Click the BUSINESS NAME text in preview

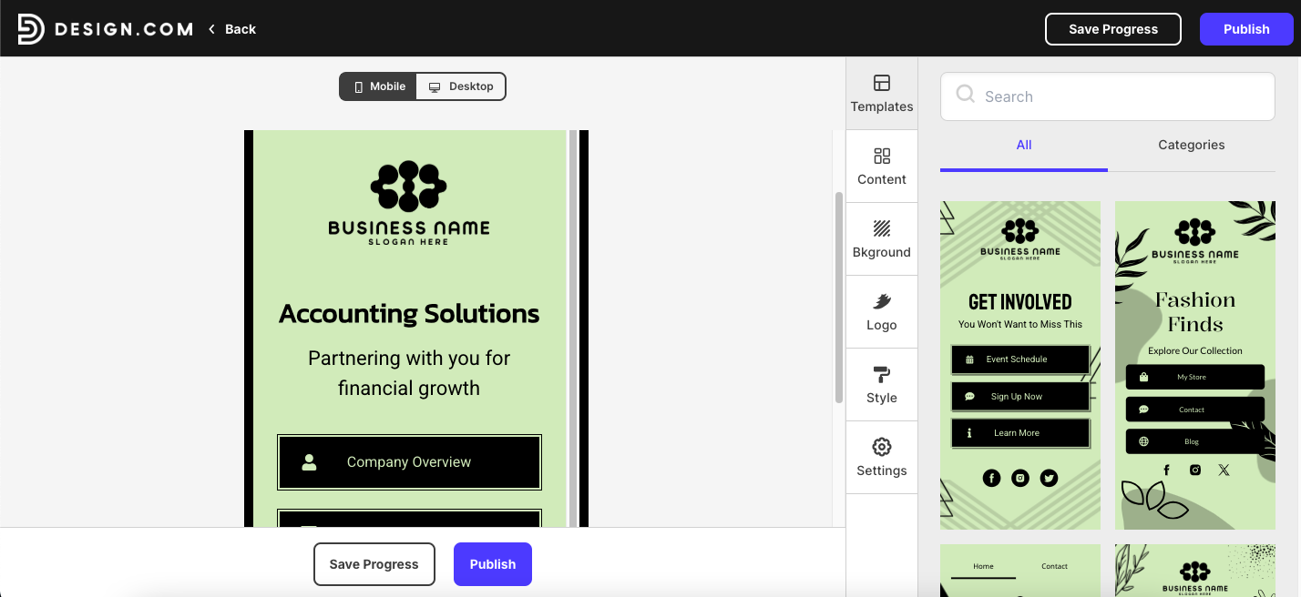pos(409,228)
